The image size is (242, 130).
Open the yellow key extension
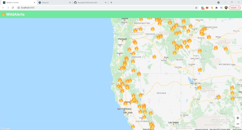pyautogui.click(x=212, y=8)
